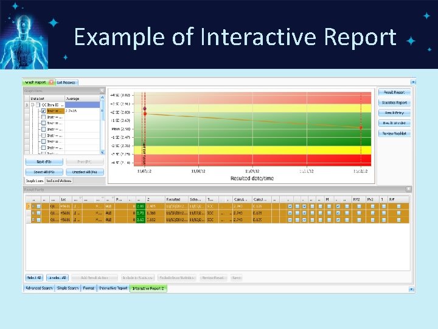Viewport: 438px width, 329px height.
Task: Click the Graph Lines panel pin icon
Action: 102,91
